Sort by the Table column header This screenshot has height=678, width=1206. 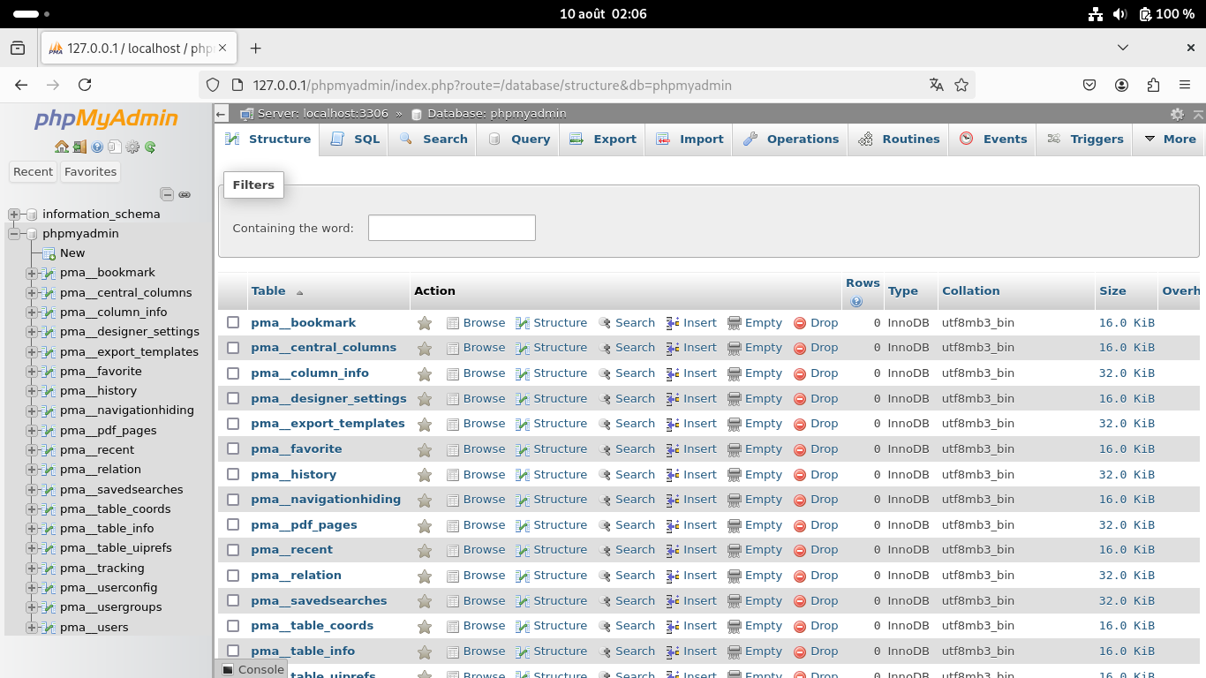click(x=268, y=290)
